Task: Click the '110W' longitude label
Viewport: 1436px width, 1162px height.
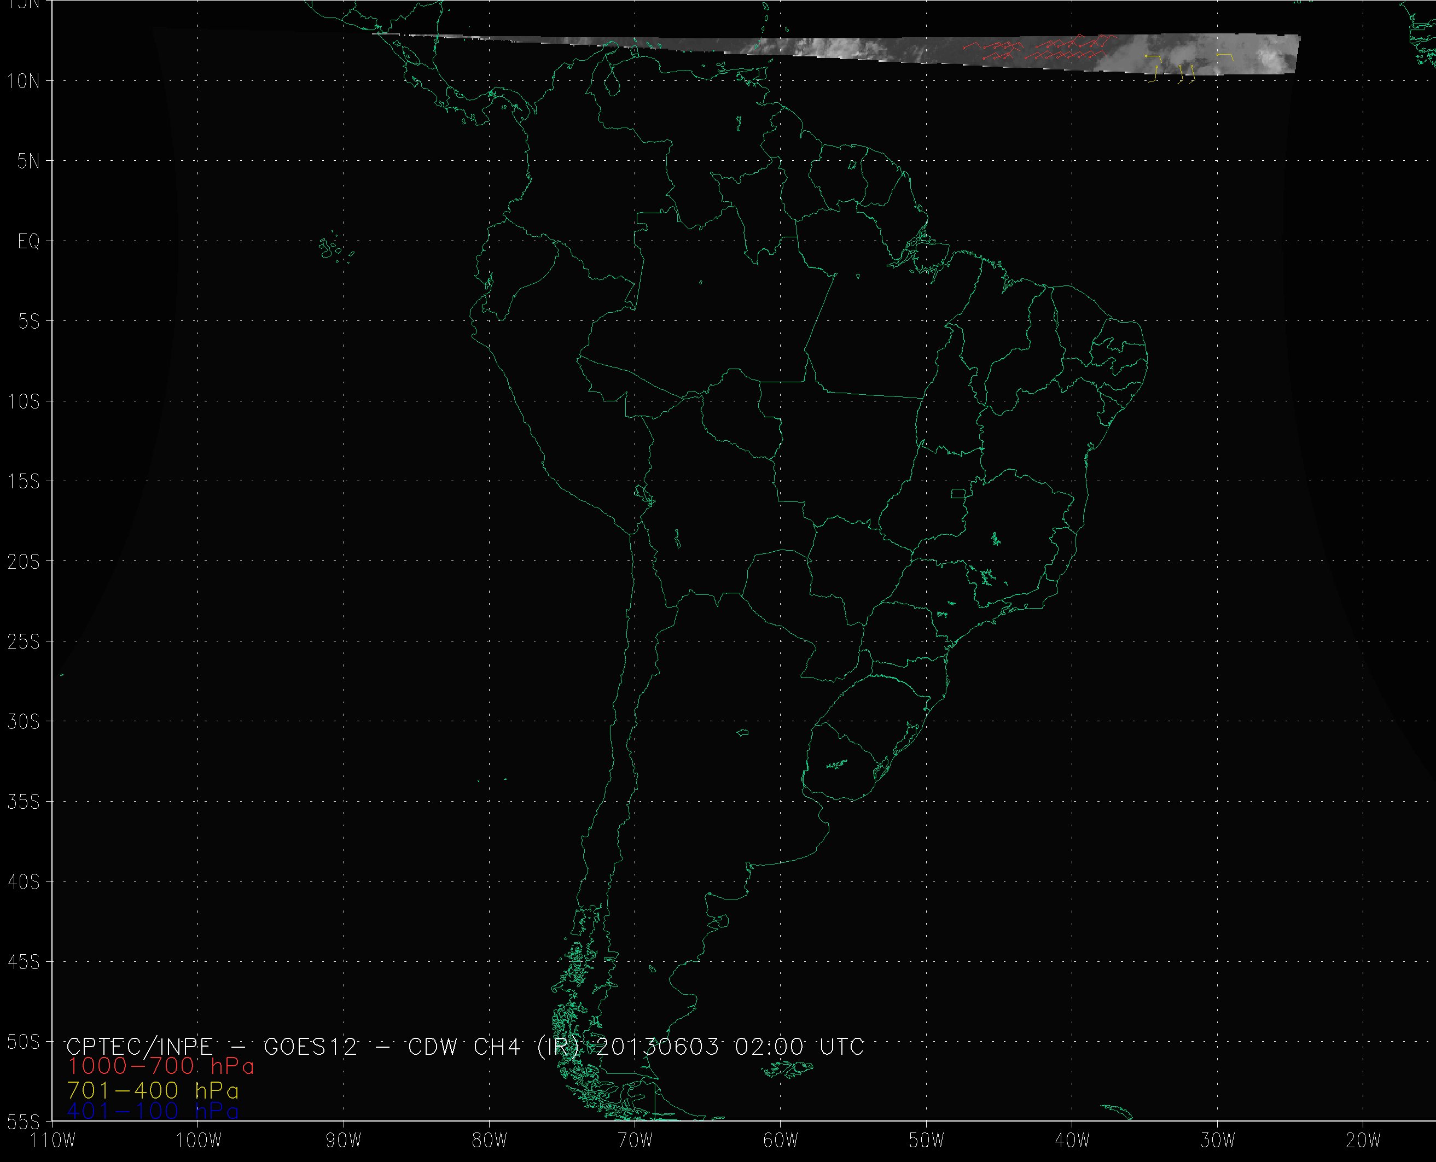Action: pos(52,1141)
